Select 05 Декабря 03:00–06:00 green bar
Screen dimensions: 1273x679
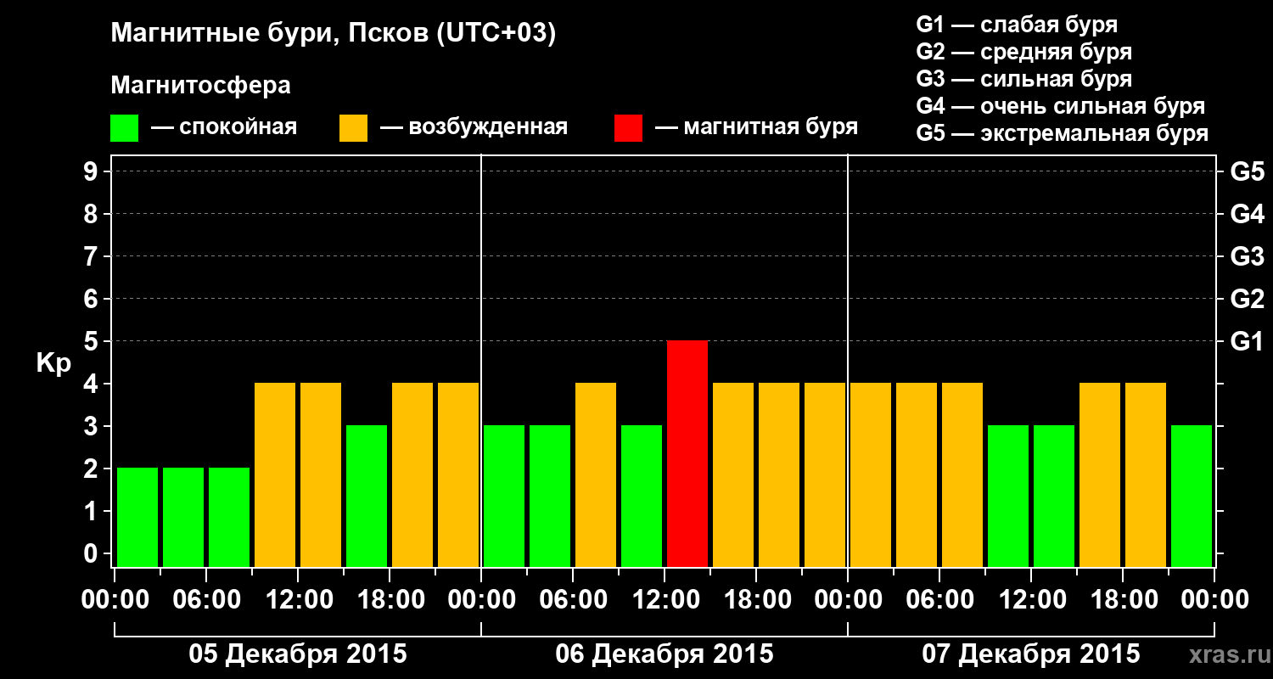(x=183, y=517)
